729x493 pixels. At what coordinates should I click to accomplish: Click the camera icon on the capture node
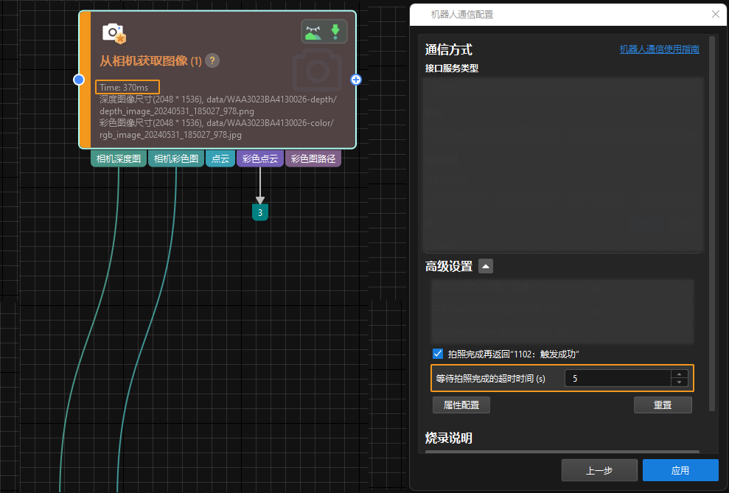point(114,32)
